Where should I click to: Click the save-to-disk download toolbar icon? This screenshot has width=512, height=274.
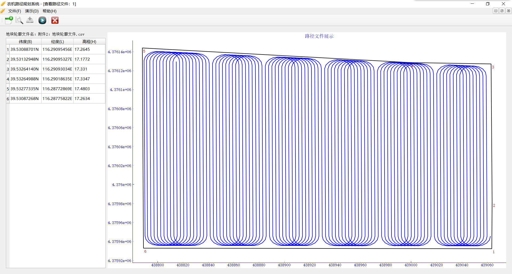click(x=30, y=20)
